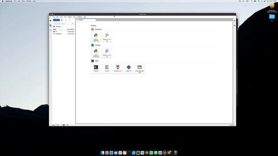Image resolution: width=278 pixels, height=156 pixels.
Task: Open a new Terminal from launcher
Action: coord(96,68)
